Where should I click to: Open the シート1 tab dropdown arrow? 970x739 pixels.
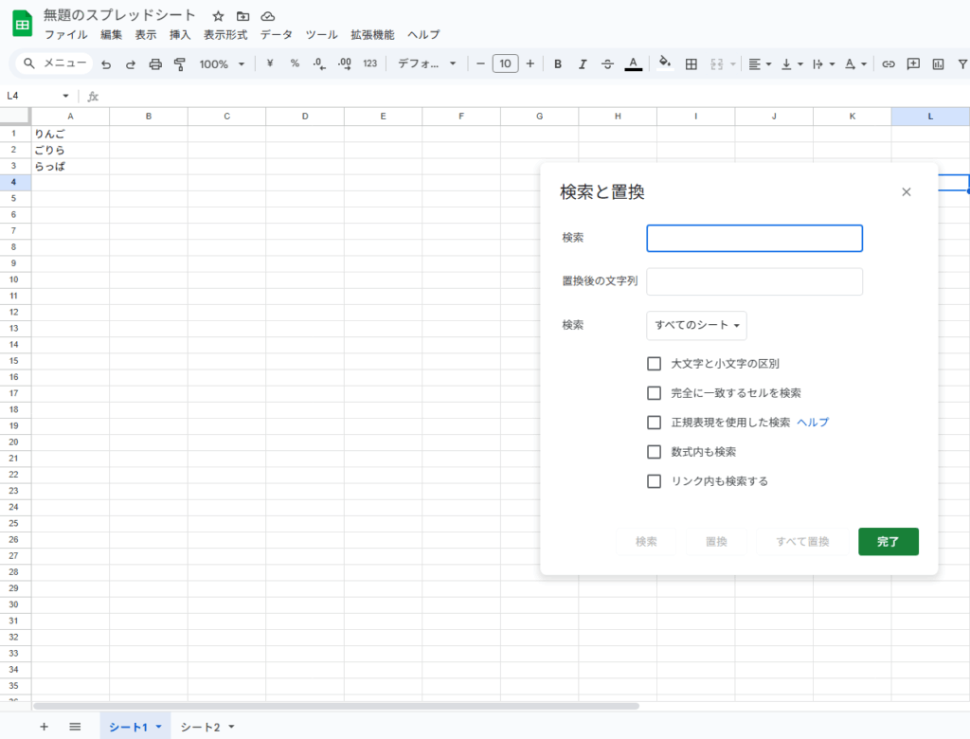[159, 727]
